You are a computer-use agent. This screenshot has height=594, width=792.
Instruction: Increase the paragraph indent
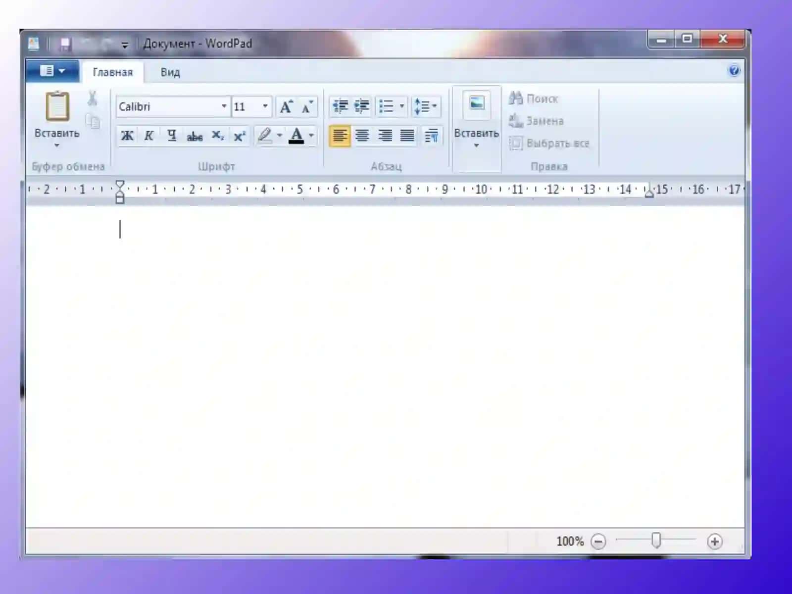click(x=362, y=106)
